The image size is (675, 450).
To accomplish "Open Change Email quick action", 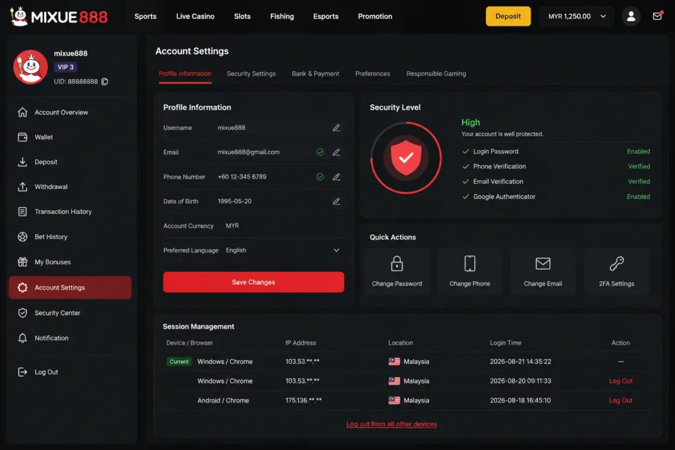I will (x=543, y=271).
